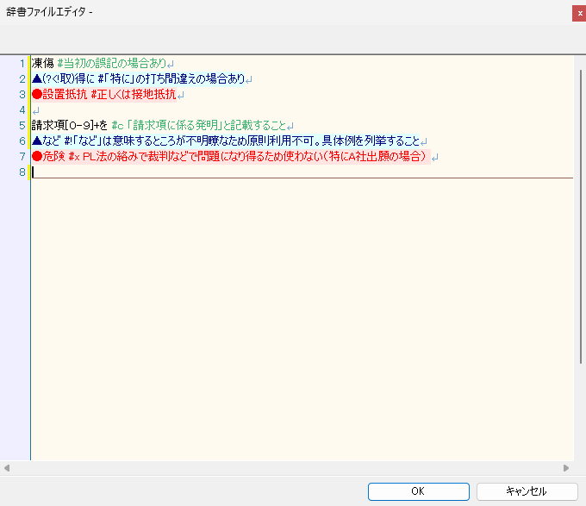Click line number 2 in gutter
Viewport: 586px width, 506px height.
[x=22, y=78]
